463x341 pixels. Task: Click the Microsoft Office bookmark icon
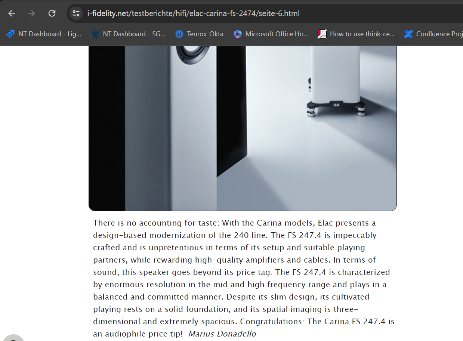click(x=238, y=34)
